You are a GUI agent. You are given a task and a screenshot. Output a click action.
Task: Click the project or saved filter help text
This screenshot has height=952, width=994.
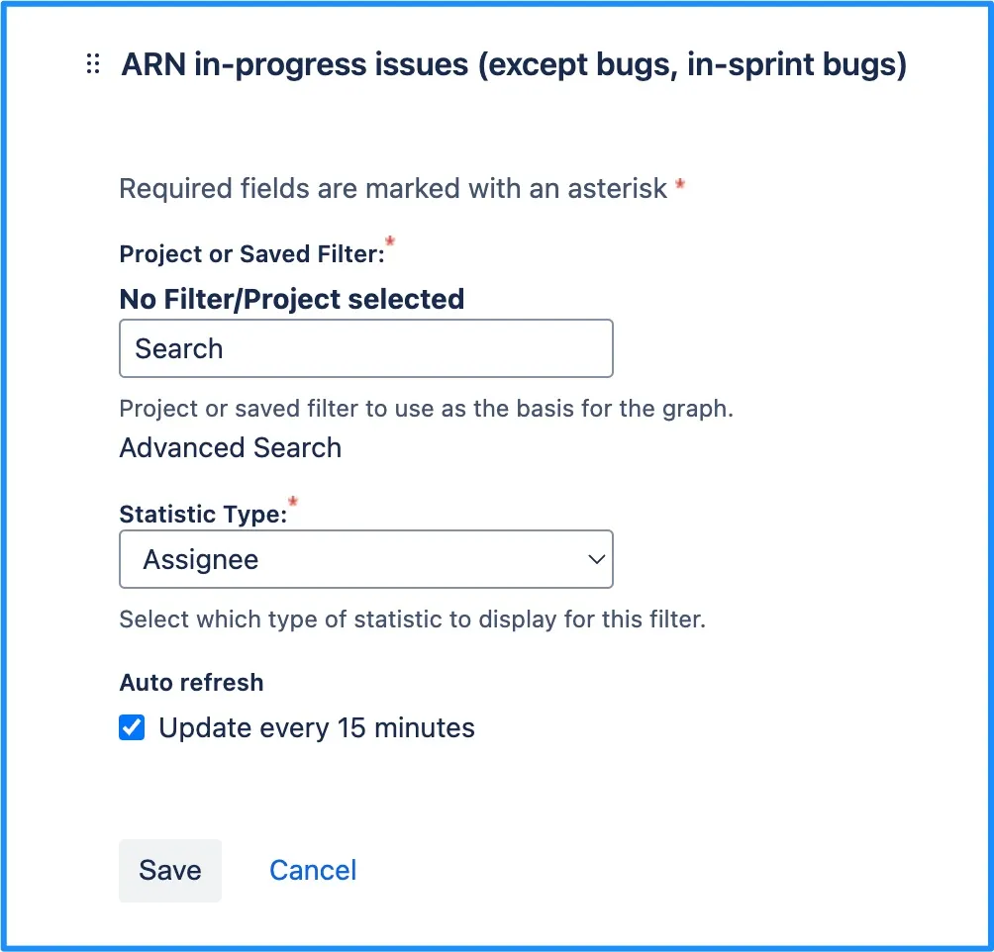pos(426,408)
